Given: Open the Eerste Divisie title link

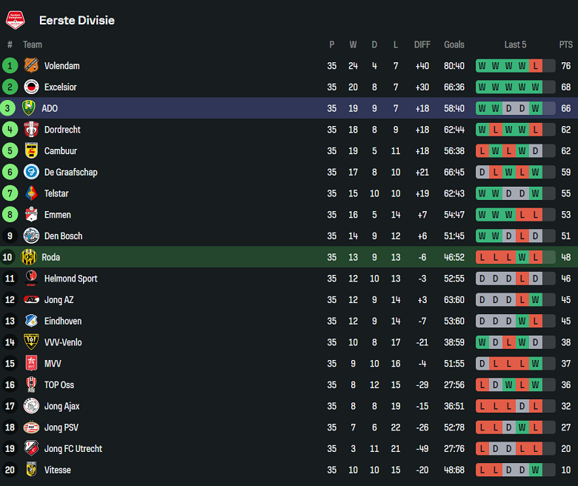Looking at the screenshot, I should click(x=77, y=20).
